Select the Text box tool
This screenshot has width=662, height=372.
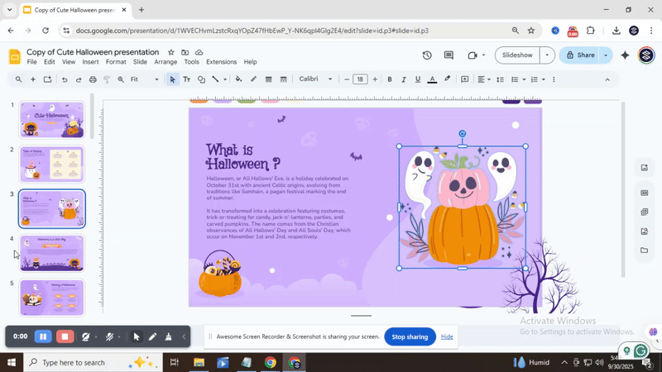186,79
